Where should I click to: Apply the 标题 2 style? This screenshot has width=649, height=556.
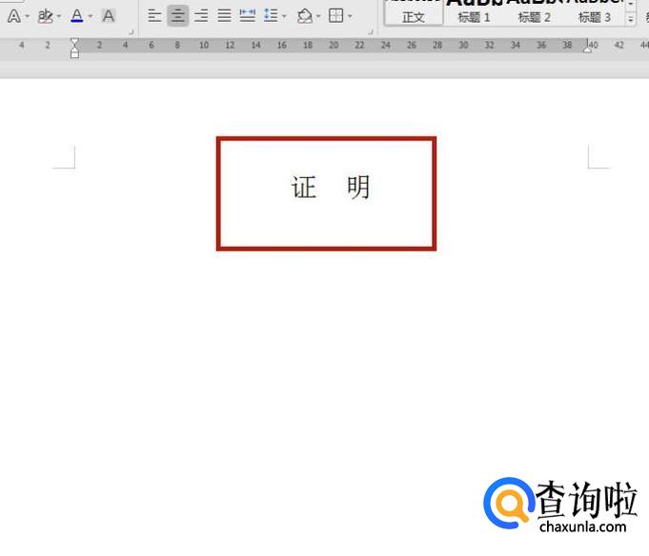534,14
